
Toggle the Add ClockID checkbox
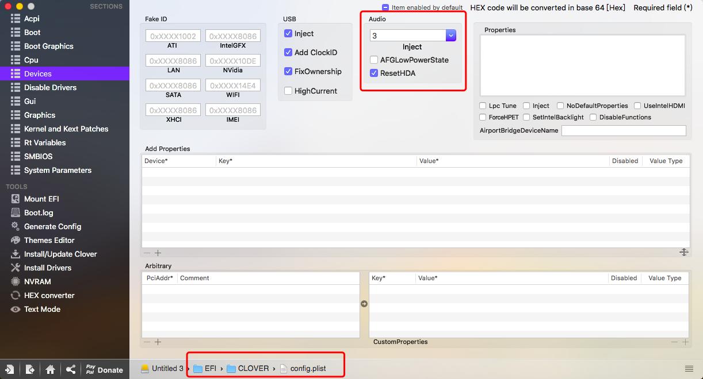[x=288, y=52]
